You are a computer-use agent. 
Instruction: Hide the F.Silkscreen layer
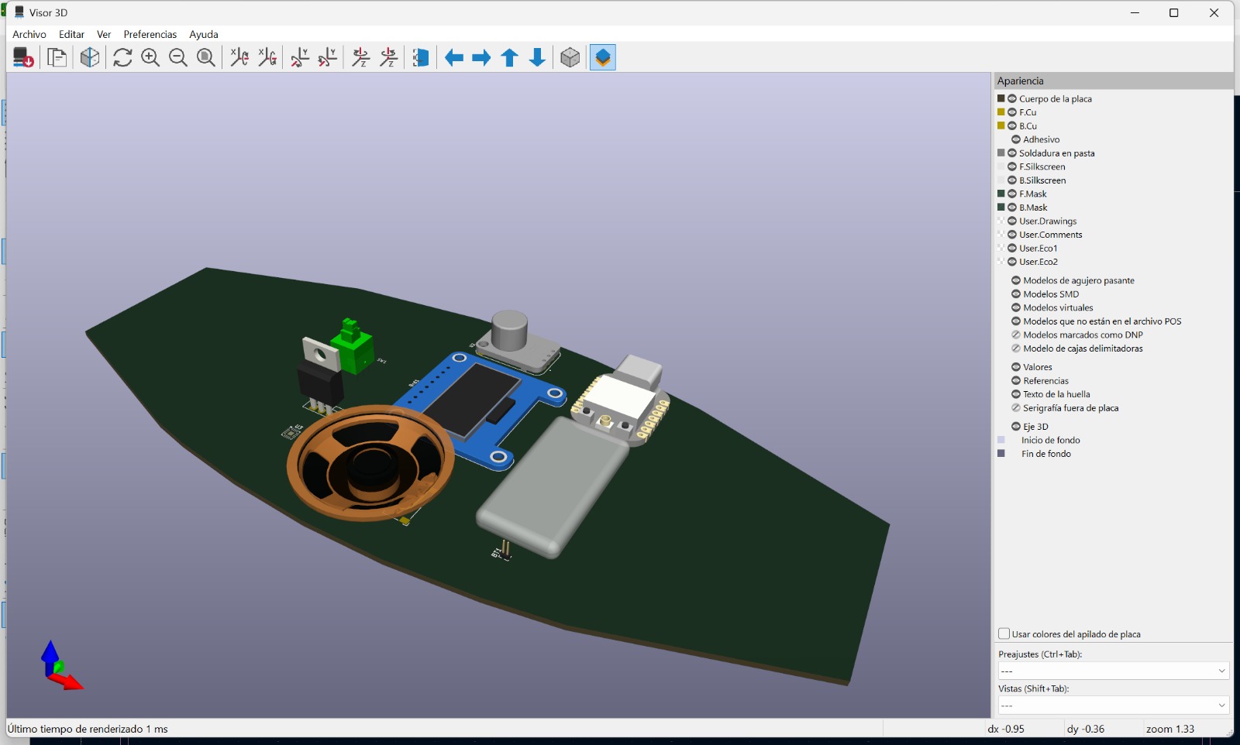pyautogui.click(x=1014, y=167)
